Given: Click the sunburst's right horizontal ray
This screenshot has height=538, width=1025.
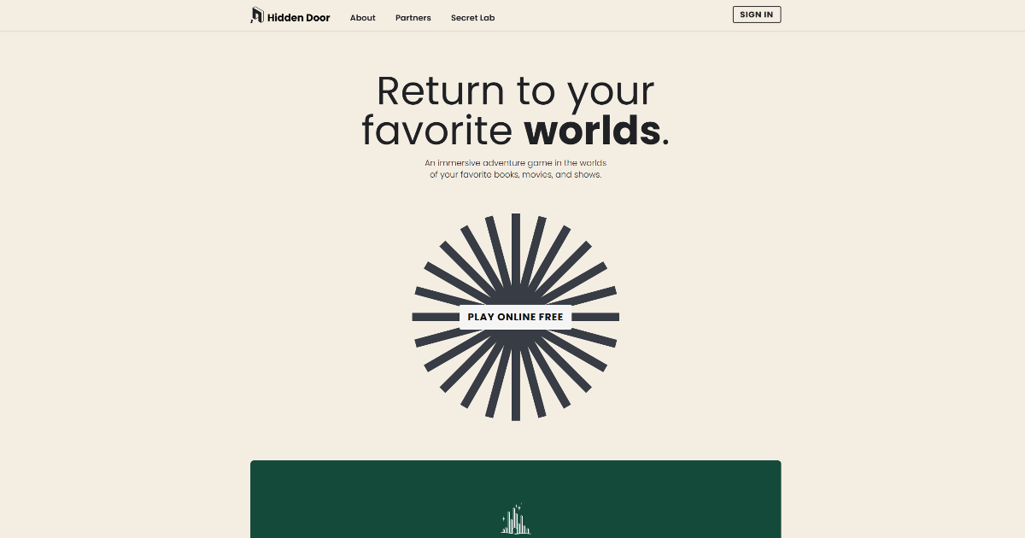Looking at the screenshot, I should coord(595,317).
